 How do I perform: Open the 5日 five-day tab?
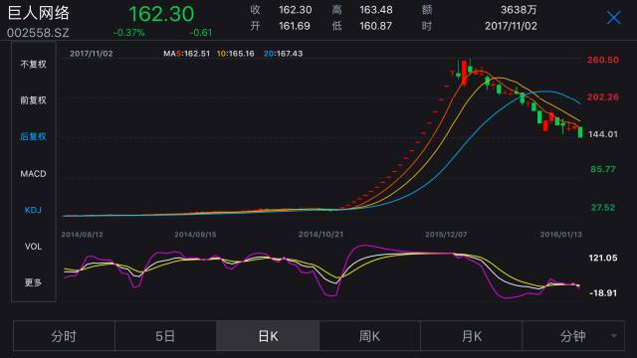click(166, 336)
